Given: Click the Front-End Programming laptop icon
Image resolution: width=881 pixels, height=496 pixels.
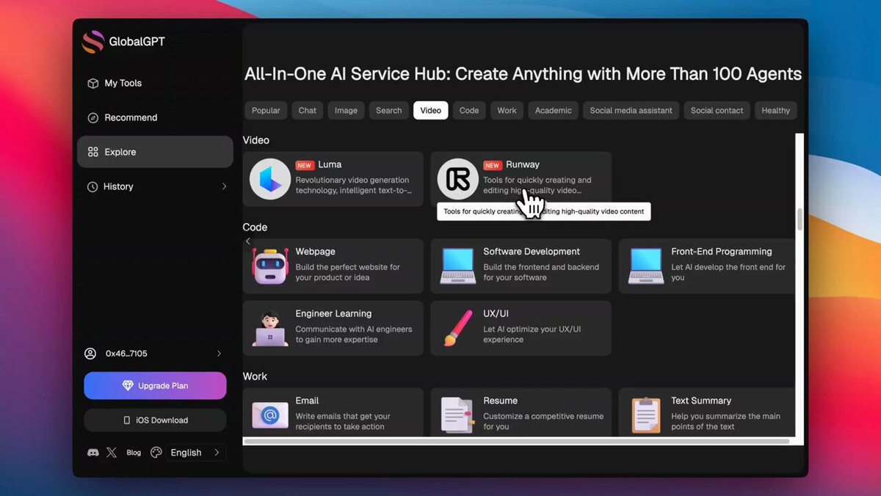Looking at the screenshot, I should point(646,266).
